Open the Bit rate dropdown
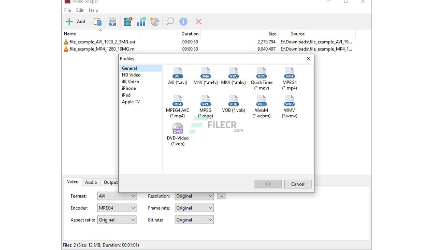 click(x=194, y=220)
